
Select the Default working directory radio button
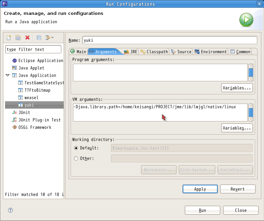[76, 148]
